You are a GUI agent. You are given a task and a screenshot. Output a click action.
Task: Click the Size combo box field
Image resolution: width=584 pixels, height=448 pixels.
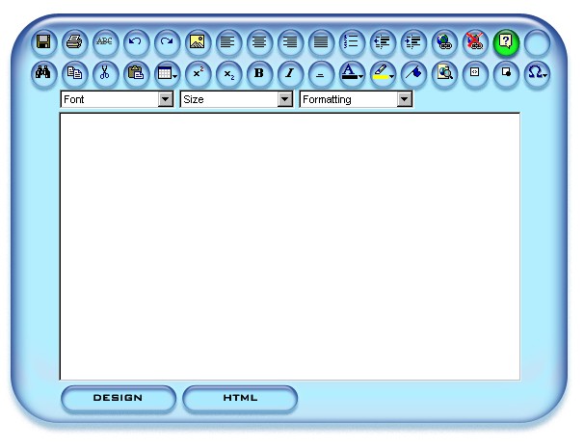[236, 99]
